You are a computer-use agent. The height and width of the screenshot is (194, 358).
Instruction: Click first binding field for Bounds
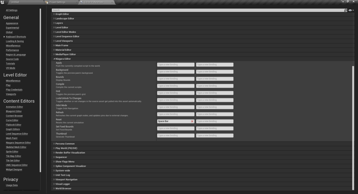(x=176, y=79)
